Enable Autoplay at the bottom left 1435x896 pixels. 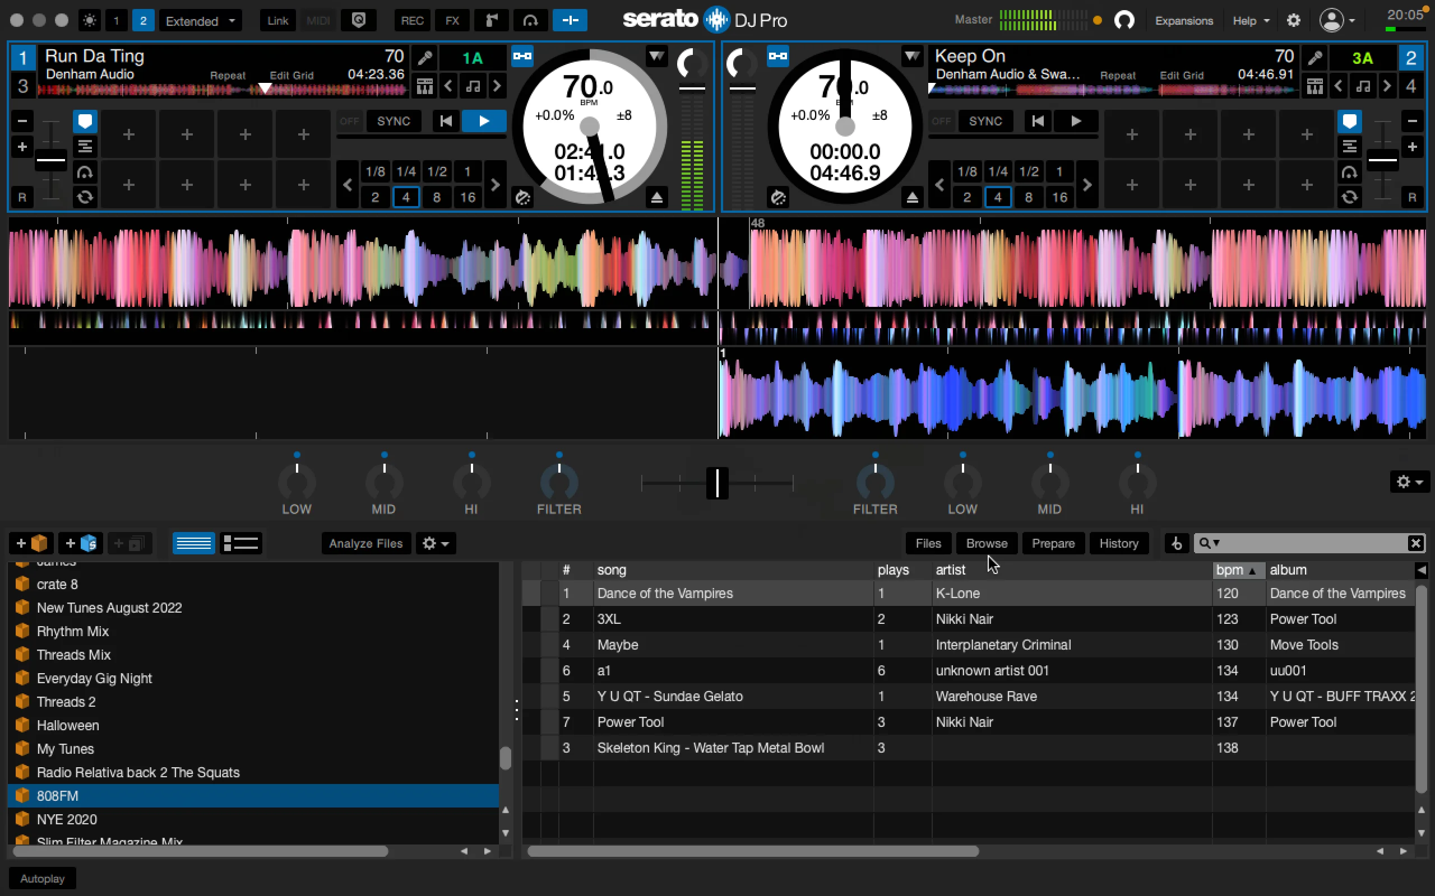click(x=41, y=878)
